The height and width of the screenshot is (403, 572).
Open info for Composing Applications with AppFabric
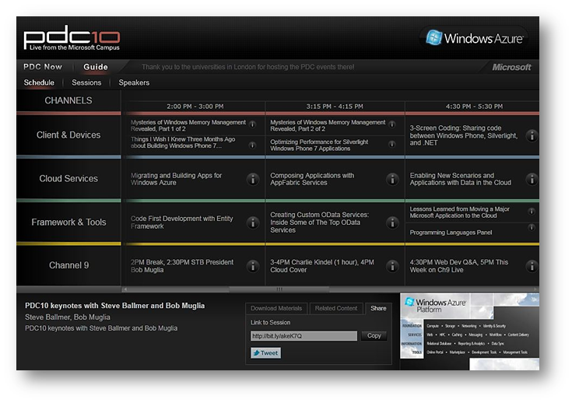coord(392,179)
